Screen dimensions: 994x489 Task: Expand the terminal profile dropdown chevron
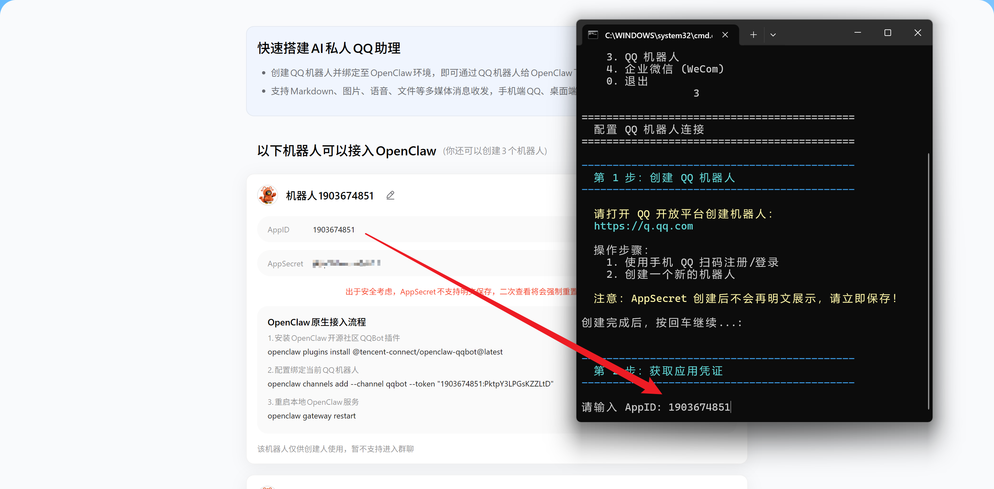pyautogui.click(x=773, y=35)
